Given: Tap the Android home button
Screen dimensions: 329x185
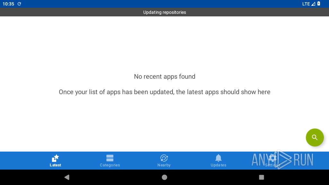Looking at the screenshot, I should [164, 177].
